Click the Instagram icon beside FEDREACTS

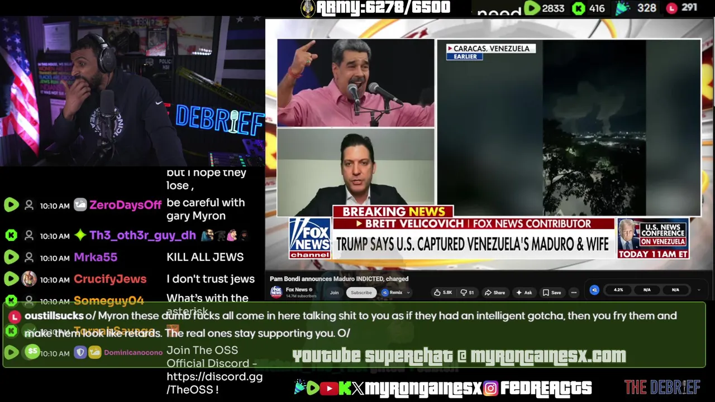pos(490,388)
